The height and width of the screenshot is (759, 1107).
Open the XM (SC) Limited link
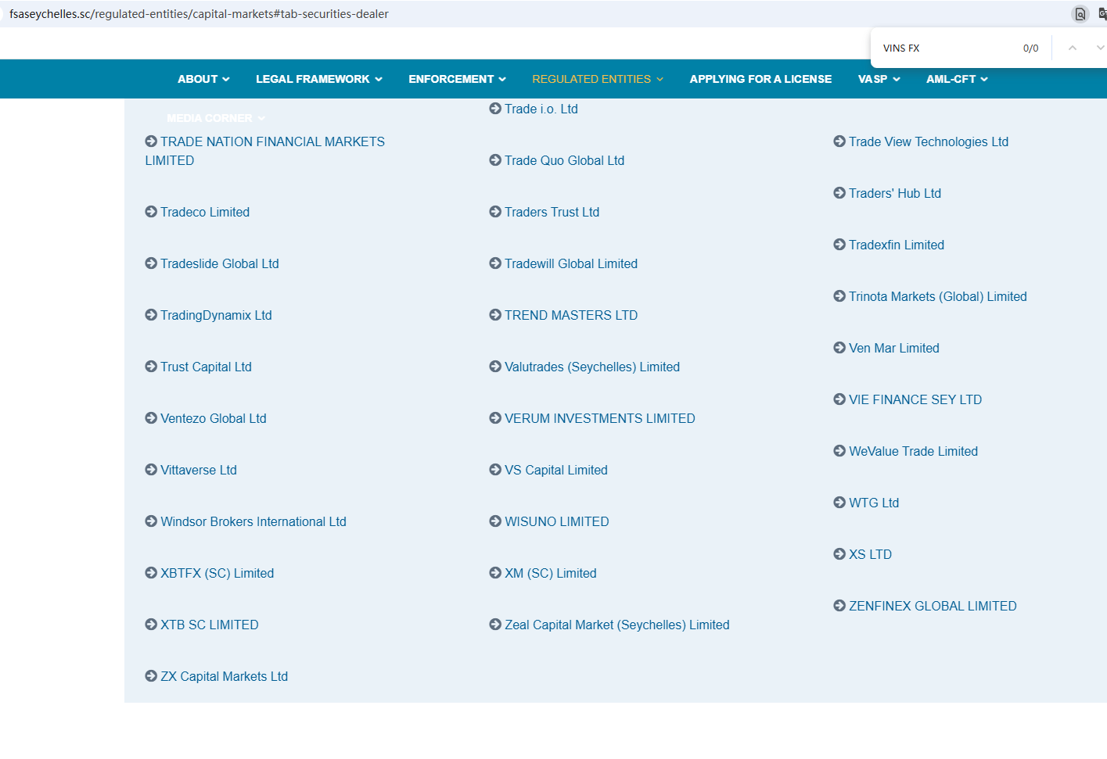pos(550,573)
